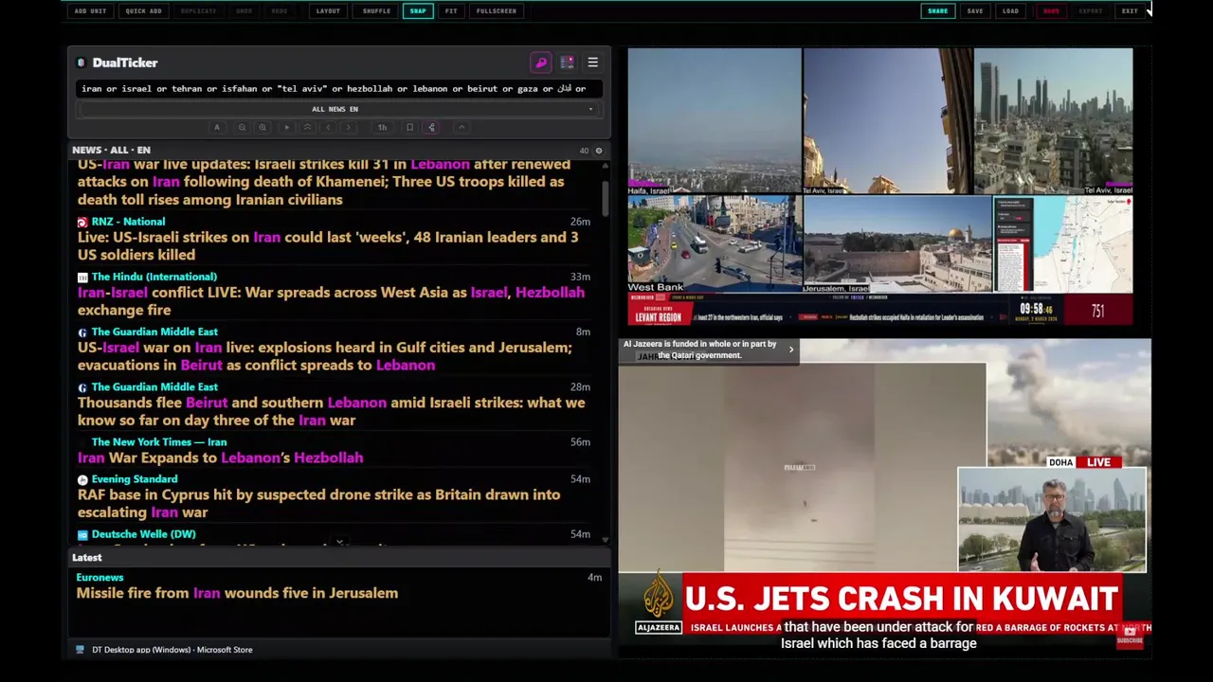
Task: Click the pink key icon button
Action: click(541, 63)
